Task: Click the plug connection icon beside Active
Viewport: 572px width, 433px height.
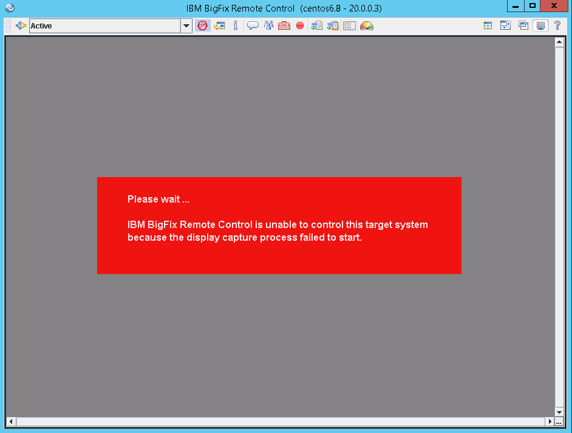Action: coord(21,25)
